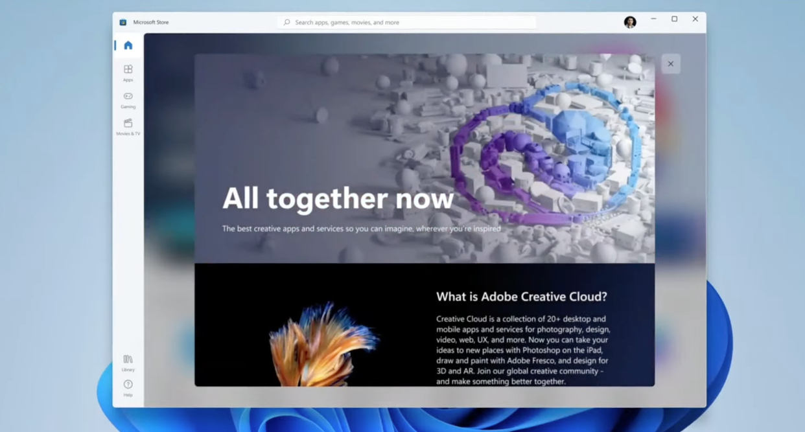Open the Movies & TV section

point(128,127)
